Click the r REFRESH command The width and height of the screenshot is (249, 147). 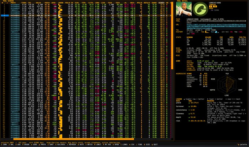(x=72, y=144)
